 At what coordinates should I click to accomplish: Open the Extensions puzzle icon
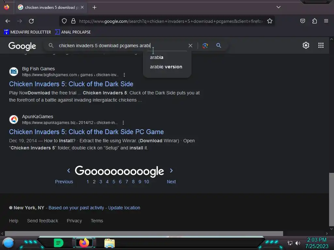point(314,21)
